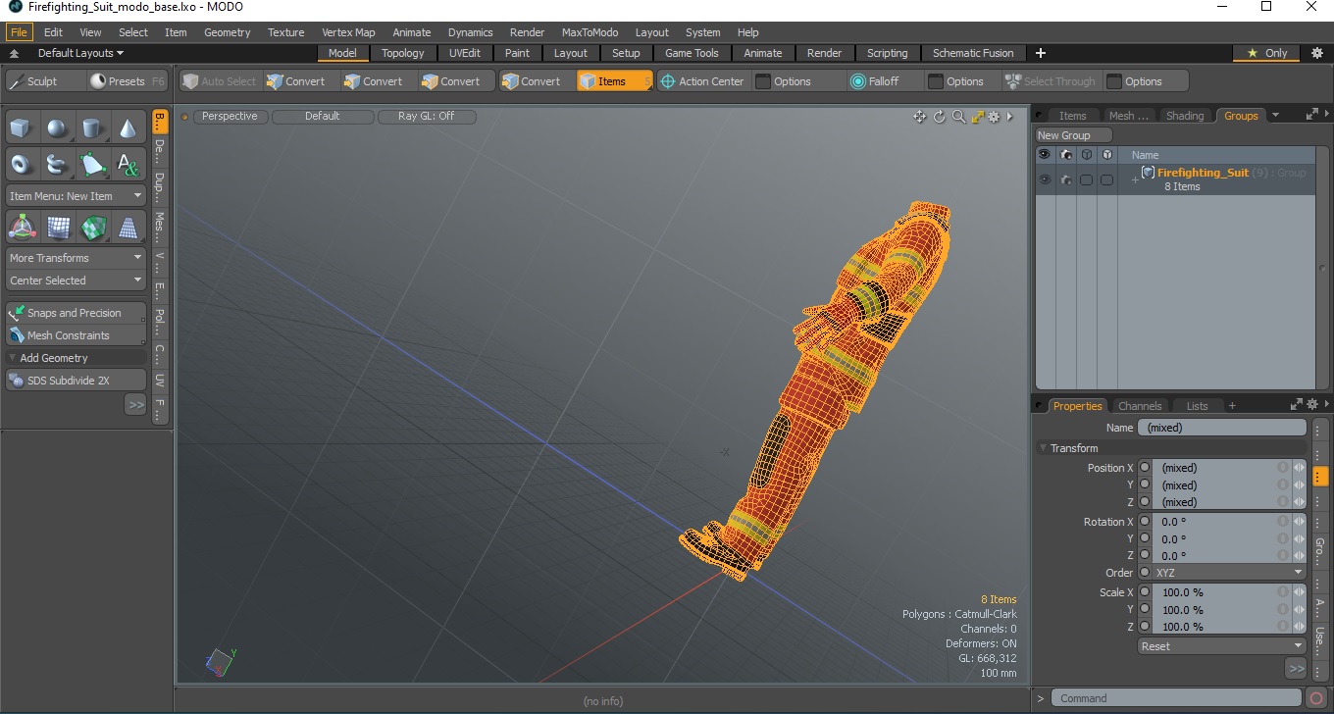The image size is (1334, 714).
Task: Click SDS Subdivide 2X button
Action: click(x=76, y=381)
